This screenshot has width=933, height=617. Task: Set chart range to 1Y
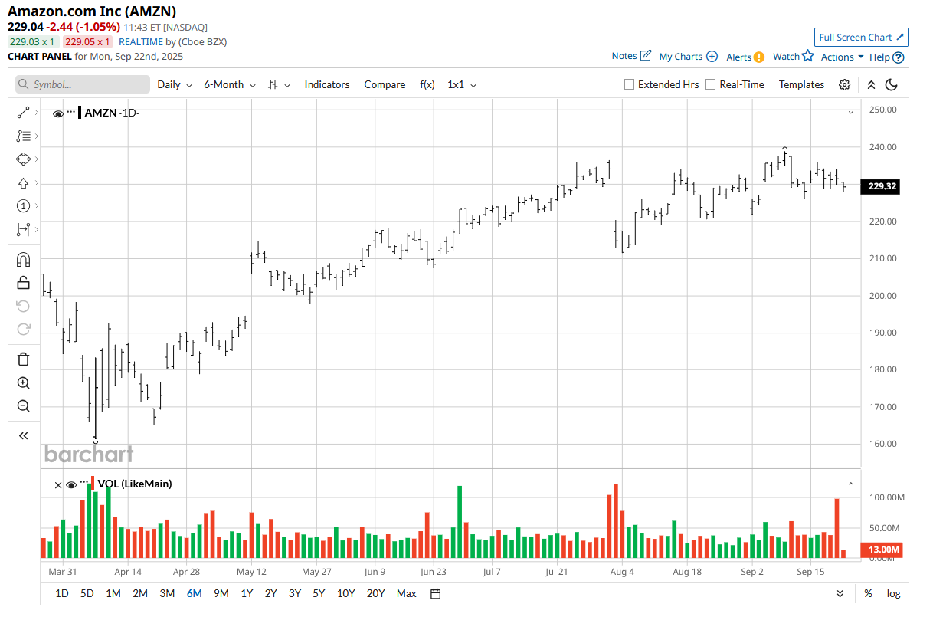[x=247, y=594]
